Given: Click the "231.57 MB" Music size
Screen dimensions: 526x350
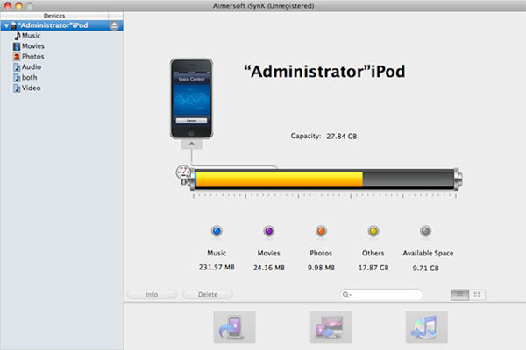Looking at the screenshot, I should click(217, 267).
